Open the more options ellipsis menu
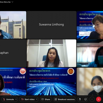The image size is (103, 103). pos(92,99)
